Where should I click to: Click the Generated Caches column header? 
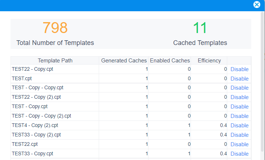pos(124,61)
